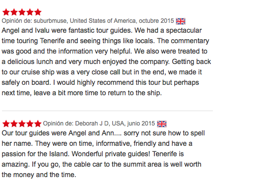Click the text 'junio 2015' in the second review
269x186 pixels.
tap(141, 124)
